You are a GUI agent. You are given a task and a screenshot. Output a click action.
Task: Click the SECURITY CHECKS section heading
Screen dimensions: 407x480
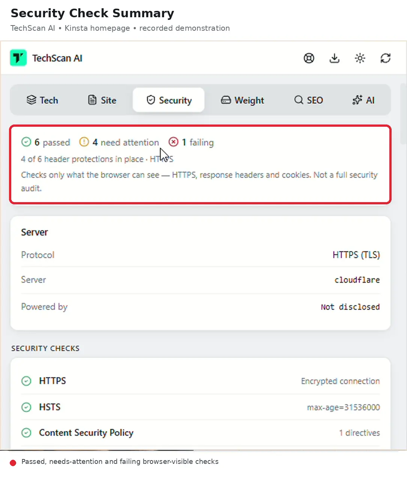pos(45,348)
